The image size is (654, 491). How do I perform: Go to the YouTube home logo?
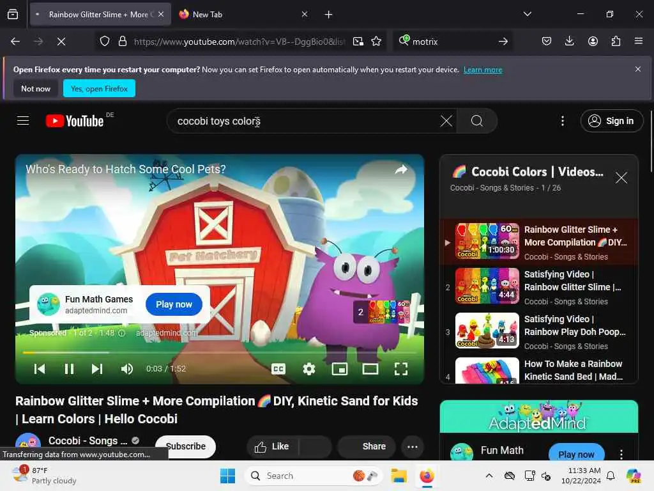pos(75,121)
